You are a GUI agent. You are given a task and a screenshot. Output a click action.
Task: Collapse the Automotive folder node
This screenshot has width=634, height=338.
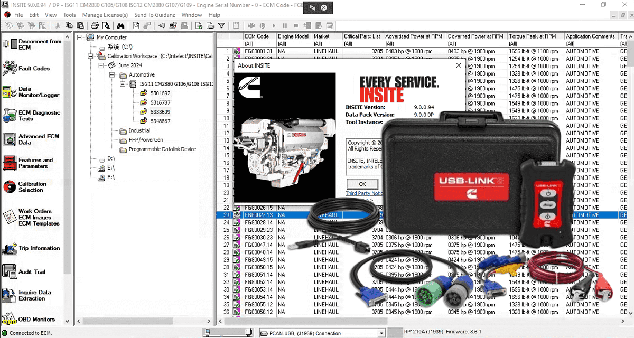(x=112, y=75)
